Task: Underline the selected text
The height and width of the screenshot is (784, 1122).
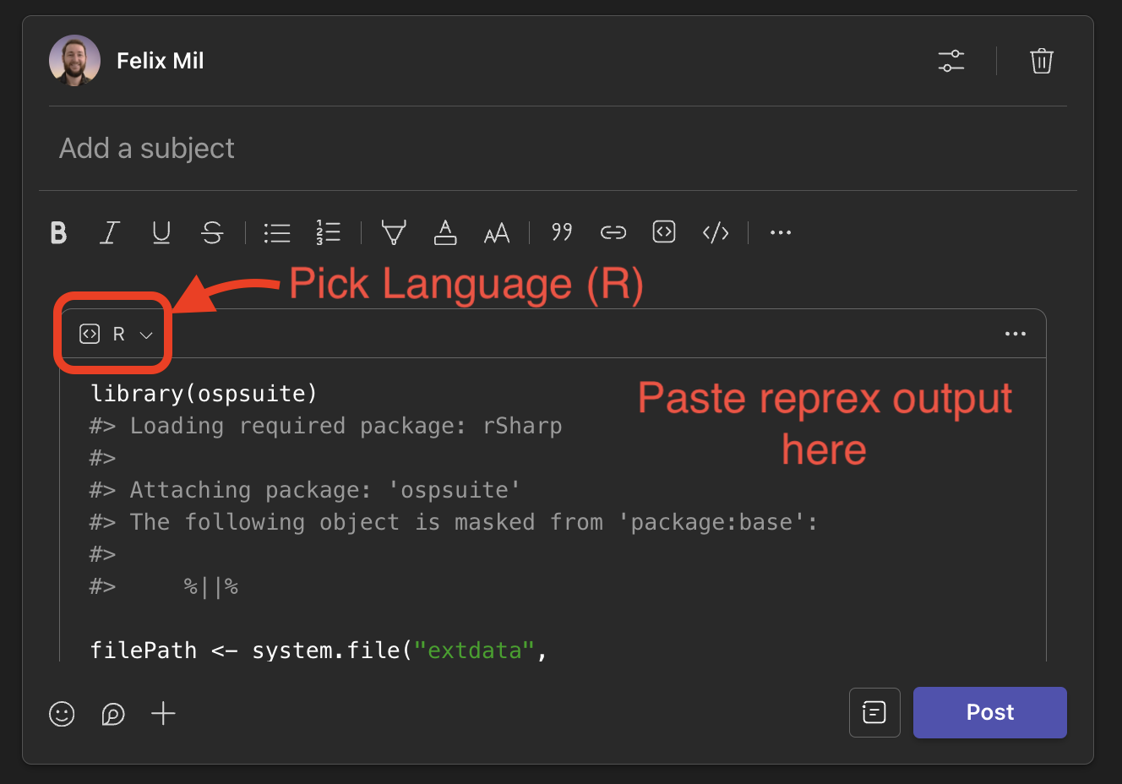Action: pyautogui.click(x=161, y=232)
